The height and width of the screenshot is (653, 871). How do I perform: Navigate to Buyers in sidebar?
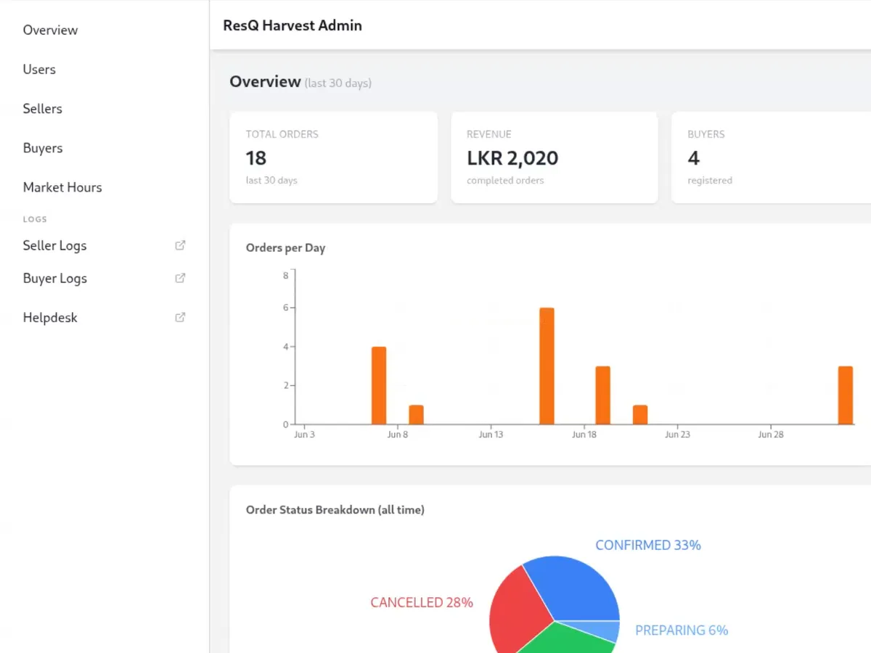coord(43,147)
